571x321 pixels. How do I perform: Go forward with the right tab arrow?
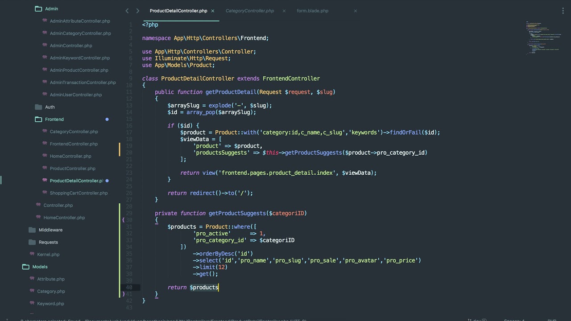pos(138,11)
